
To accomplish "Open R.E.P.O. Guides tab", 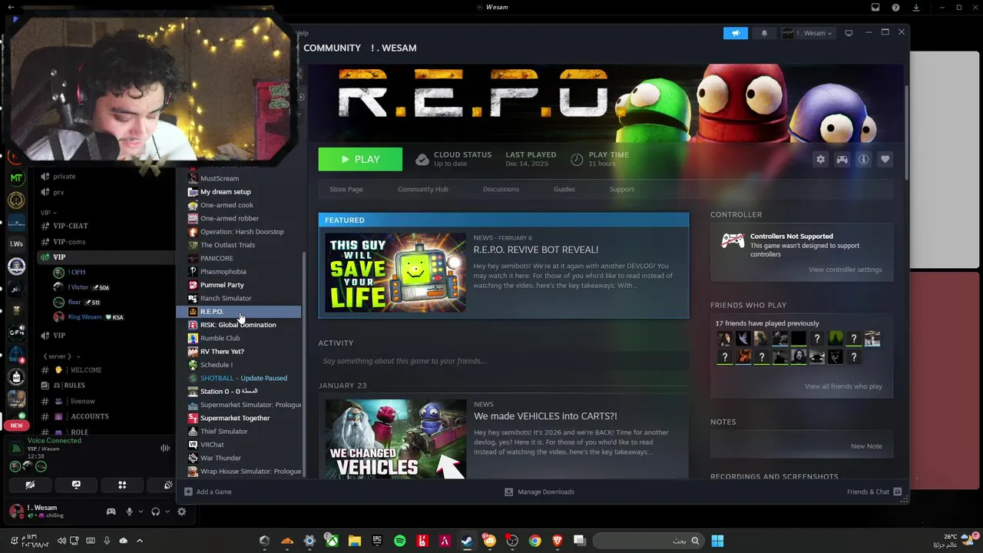I will [564, 189].
